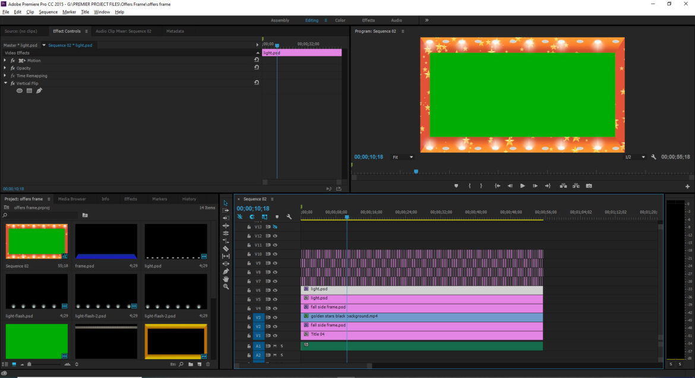Open timeline display settings wrench
The height and width of the screenshot is (378, 695).
tap(289, 217)
